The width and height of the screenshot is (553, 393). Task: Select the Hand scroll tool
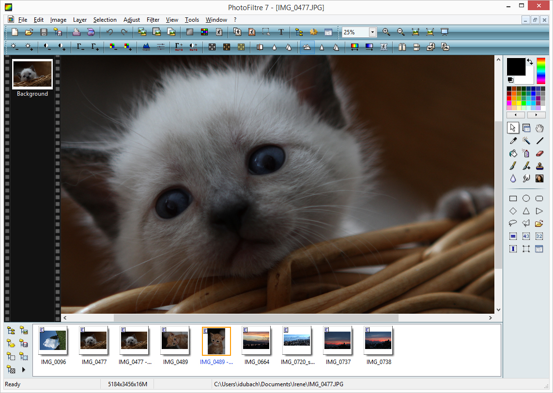click(x=539, y=128)
